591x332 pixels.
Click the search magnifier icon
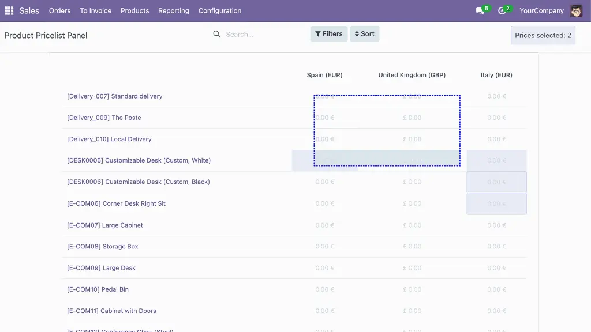click(x=217, y=35)
